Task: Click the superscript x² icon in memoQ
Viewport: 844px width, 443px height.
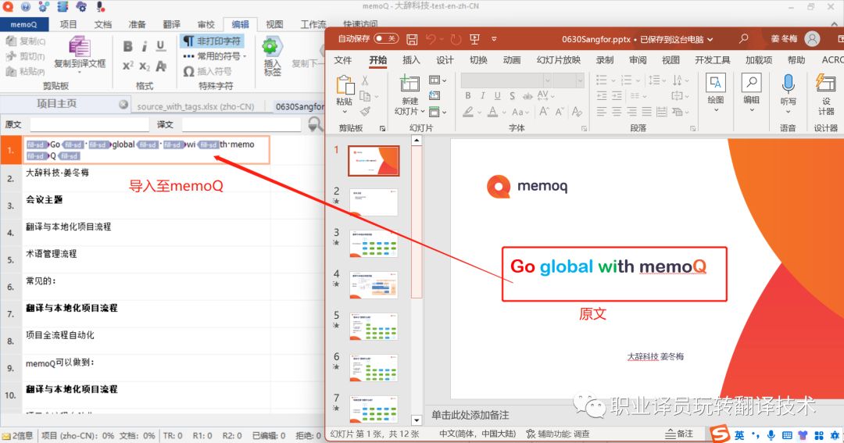Action: click(127, 66)
